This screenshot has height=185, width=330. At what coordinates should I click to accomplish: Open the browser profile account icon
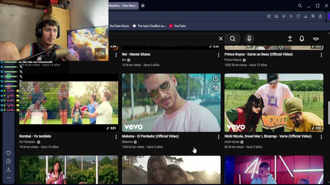coord(320,16)
